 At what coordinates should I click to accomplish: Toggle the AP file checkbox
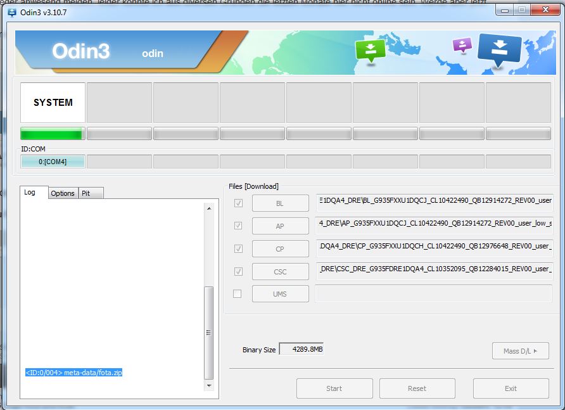point(238,226)
